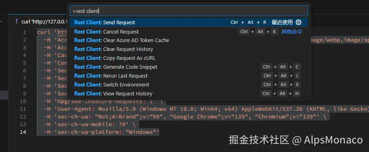
Task: Run Rest Client: Send Request command
Action: 189,23
